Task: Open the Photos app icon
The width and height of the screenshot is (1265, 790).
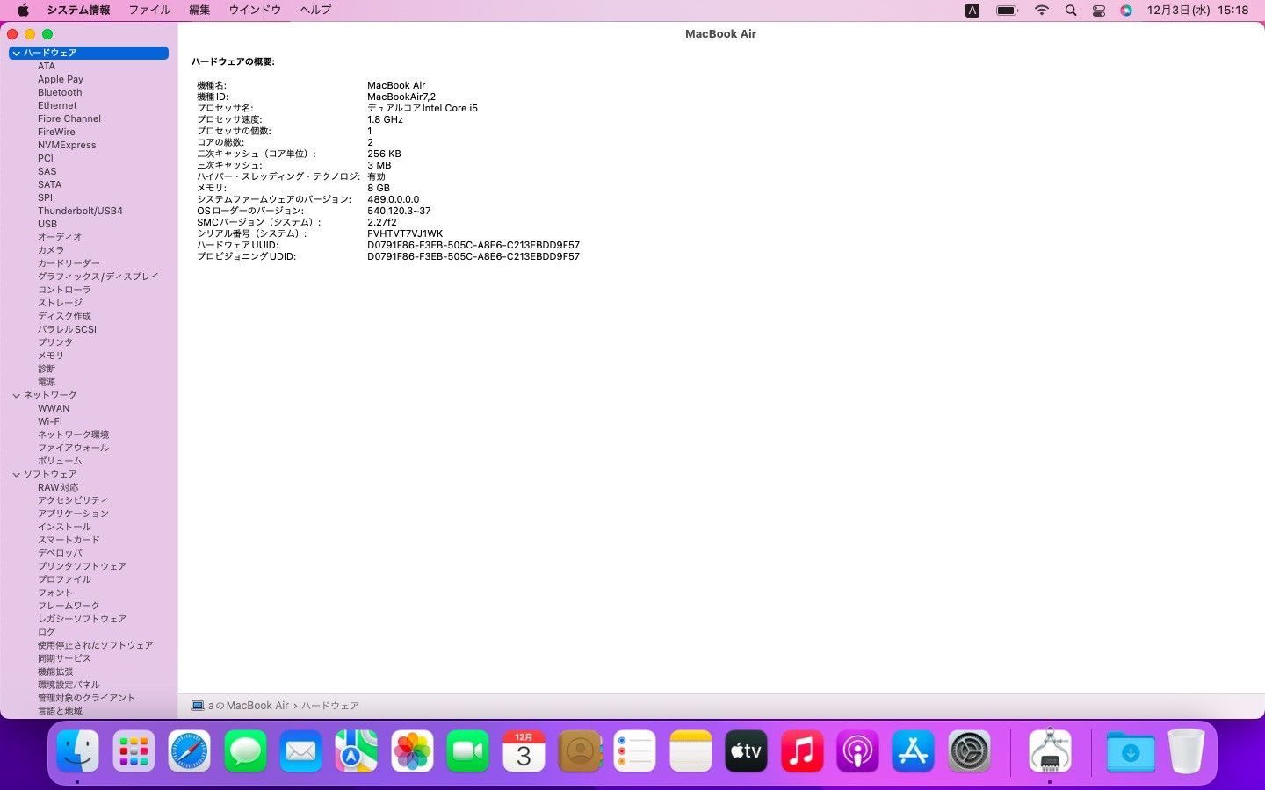Action: 412,751
